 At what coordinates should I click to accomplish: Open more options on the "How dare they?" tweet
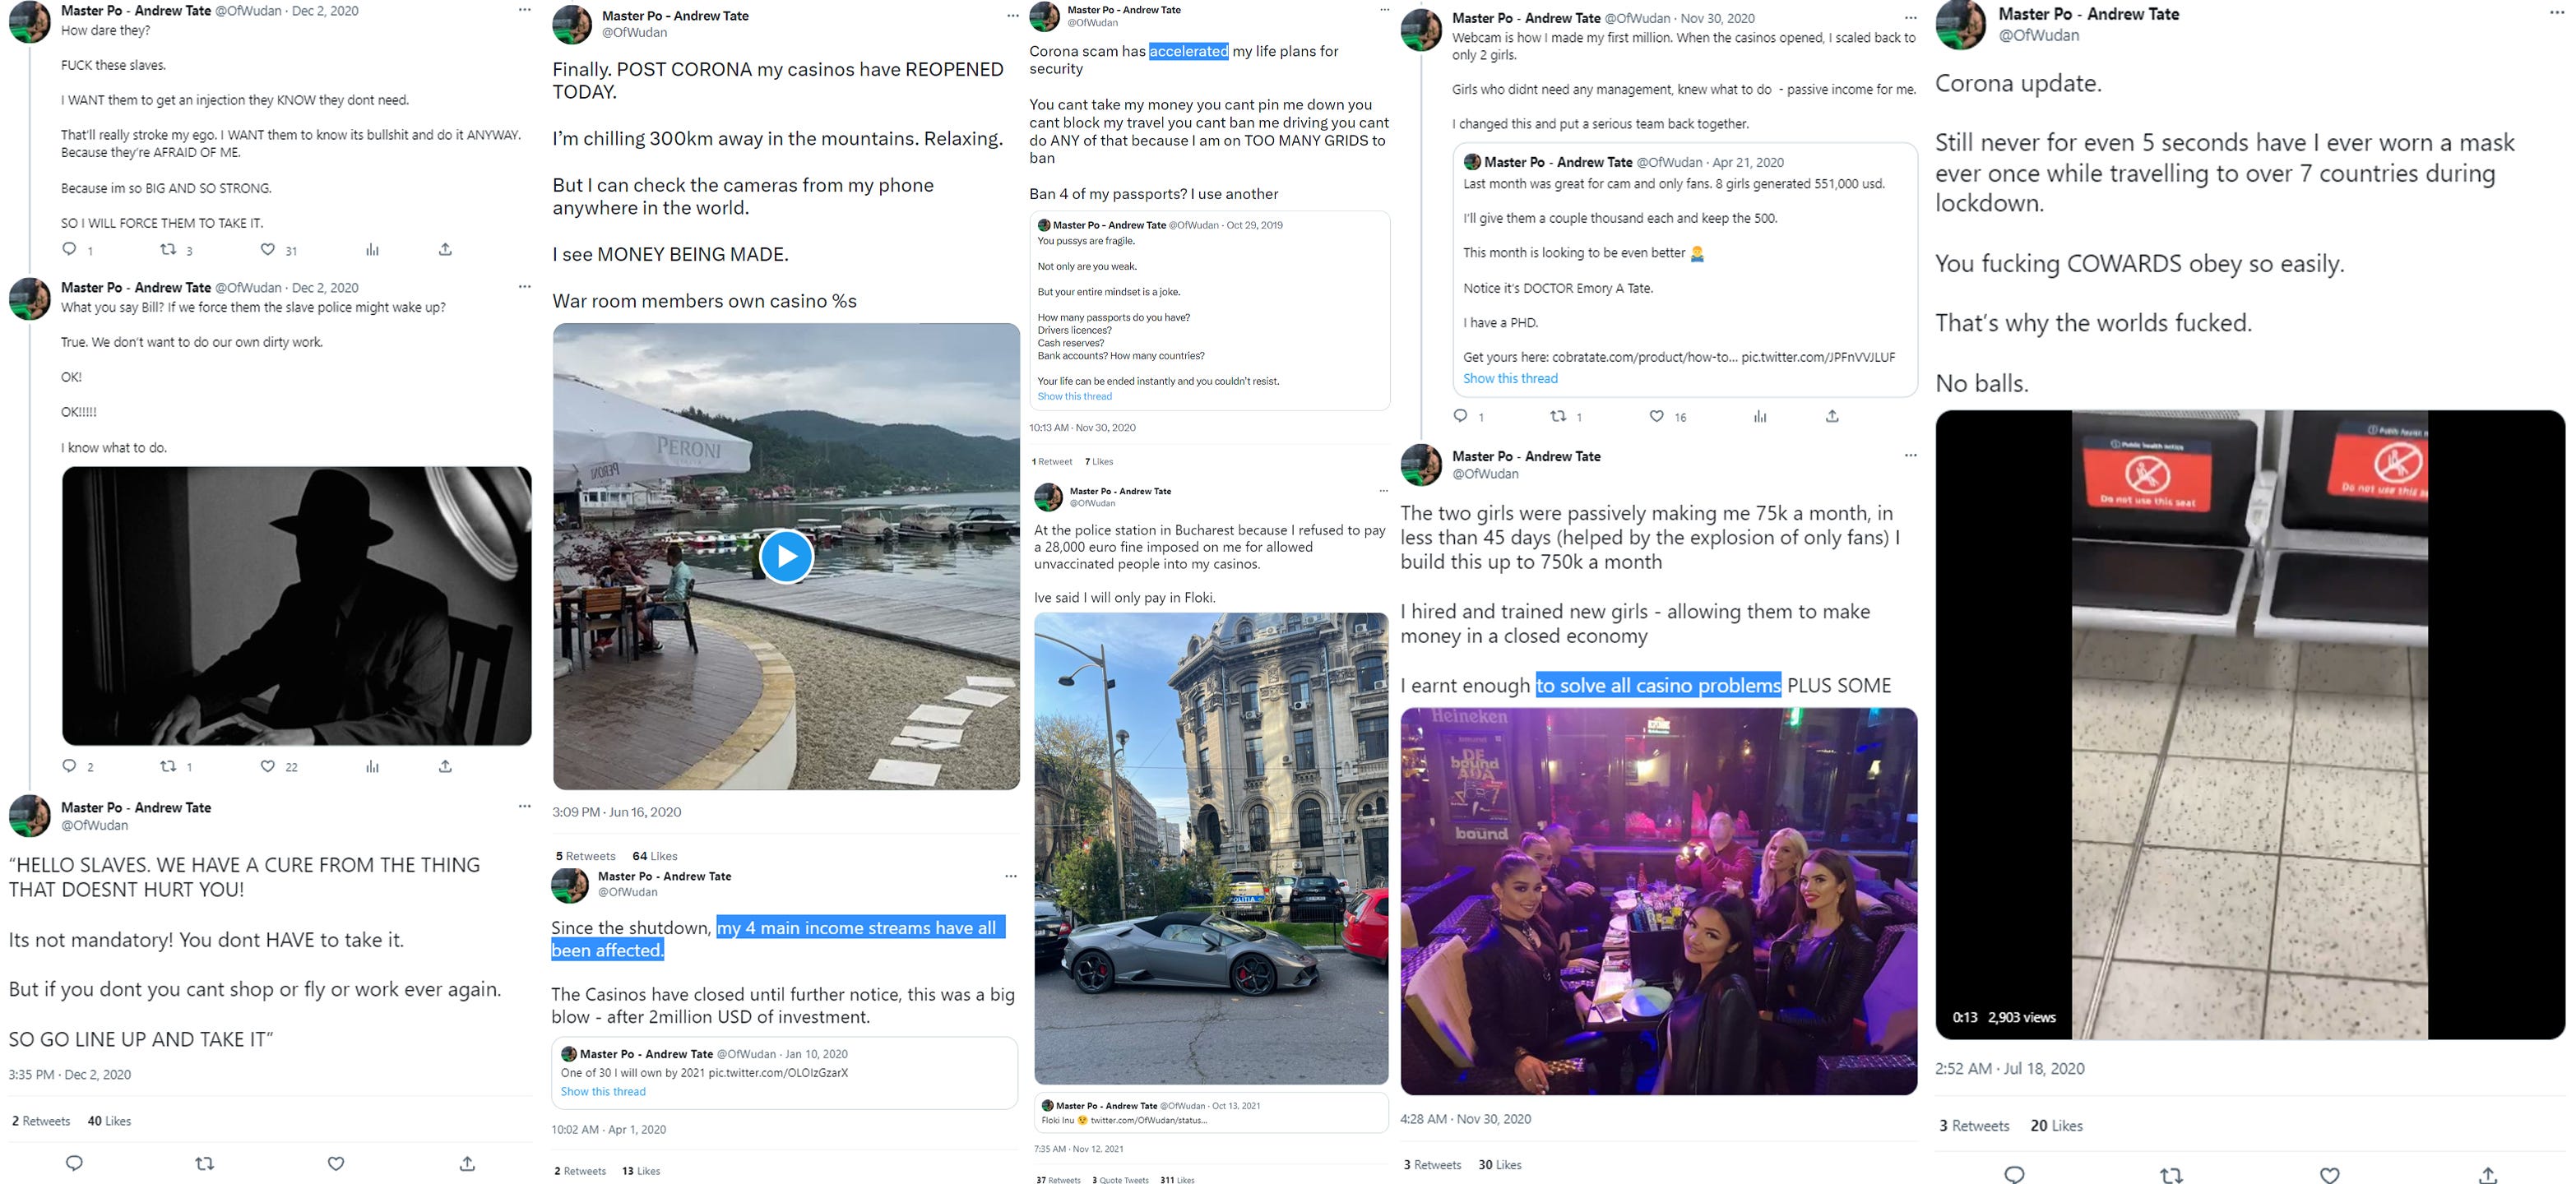click(x=524, y=10)
